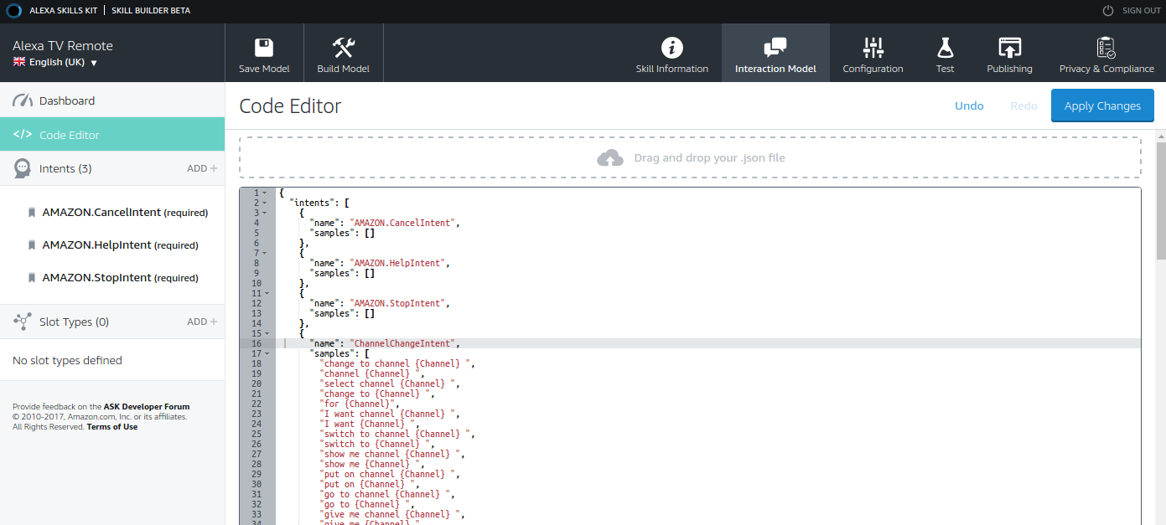Screen dimensions: 1166x525
Task: Switch to Configuration tab
Action: (873, 53)
